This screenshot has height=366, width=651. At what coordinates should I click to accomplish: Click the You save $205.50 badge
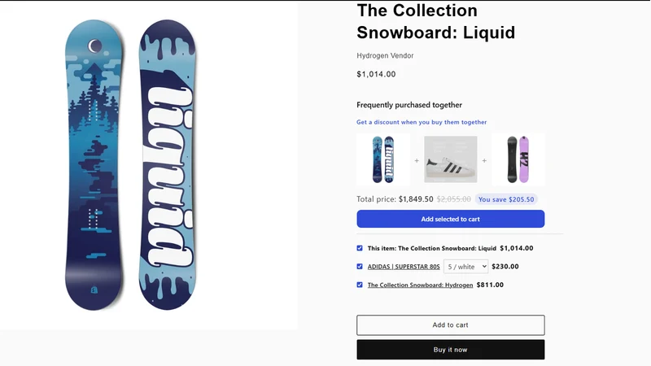[x=506, y=199]
